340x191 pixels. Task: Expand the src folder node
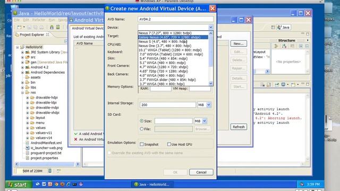pos(22,57)
